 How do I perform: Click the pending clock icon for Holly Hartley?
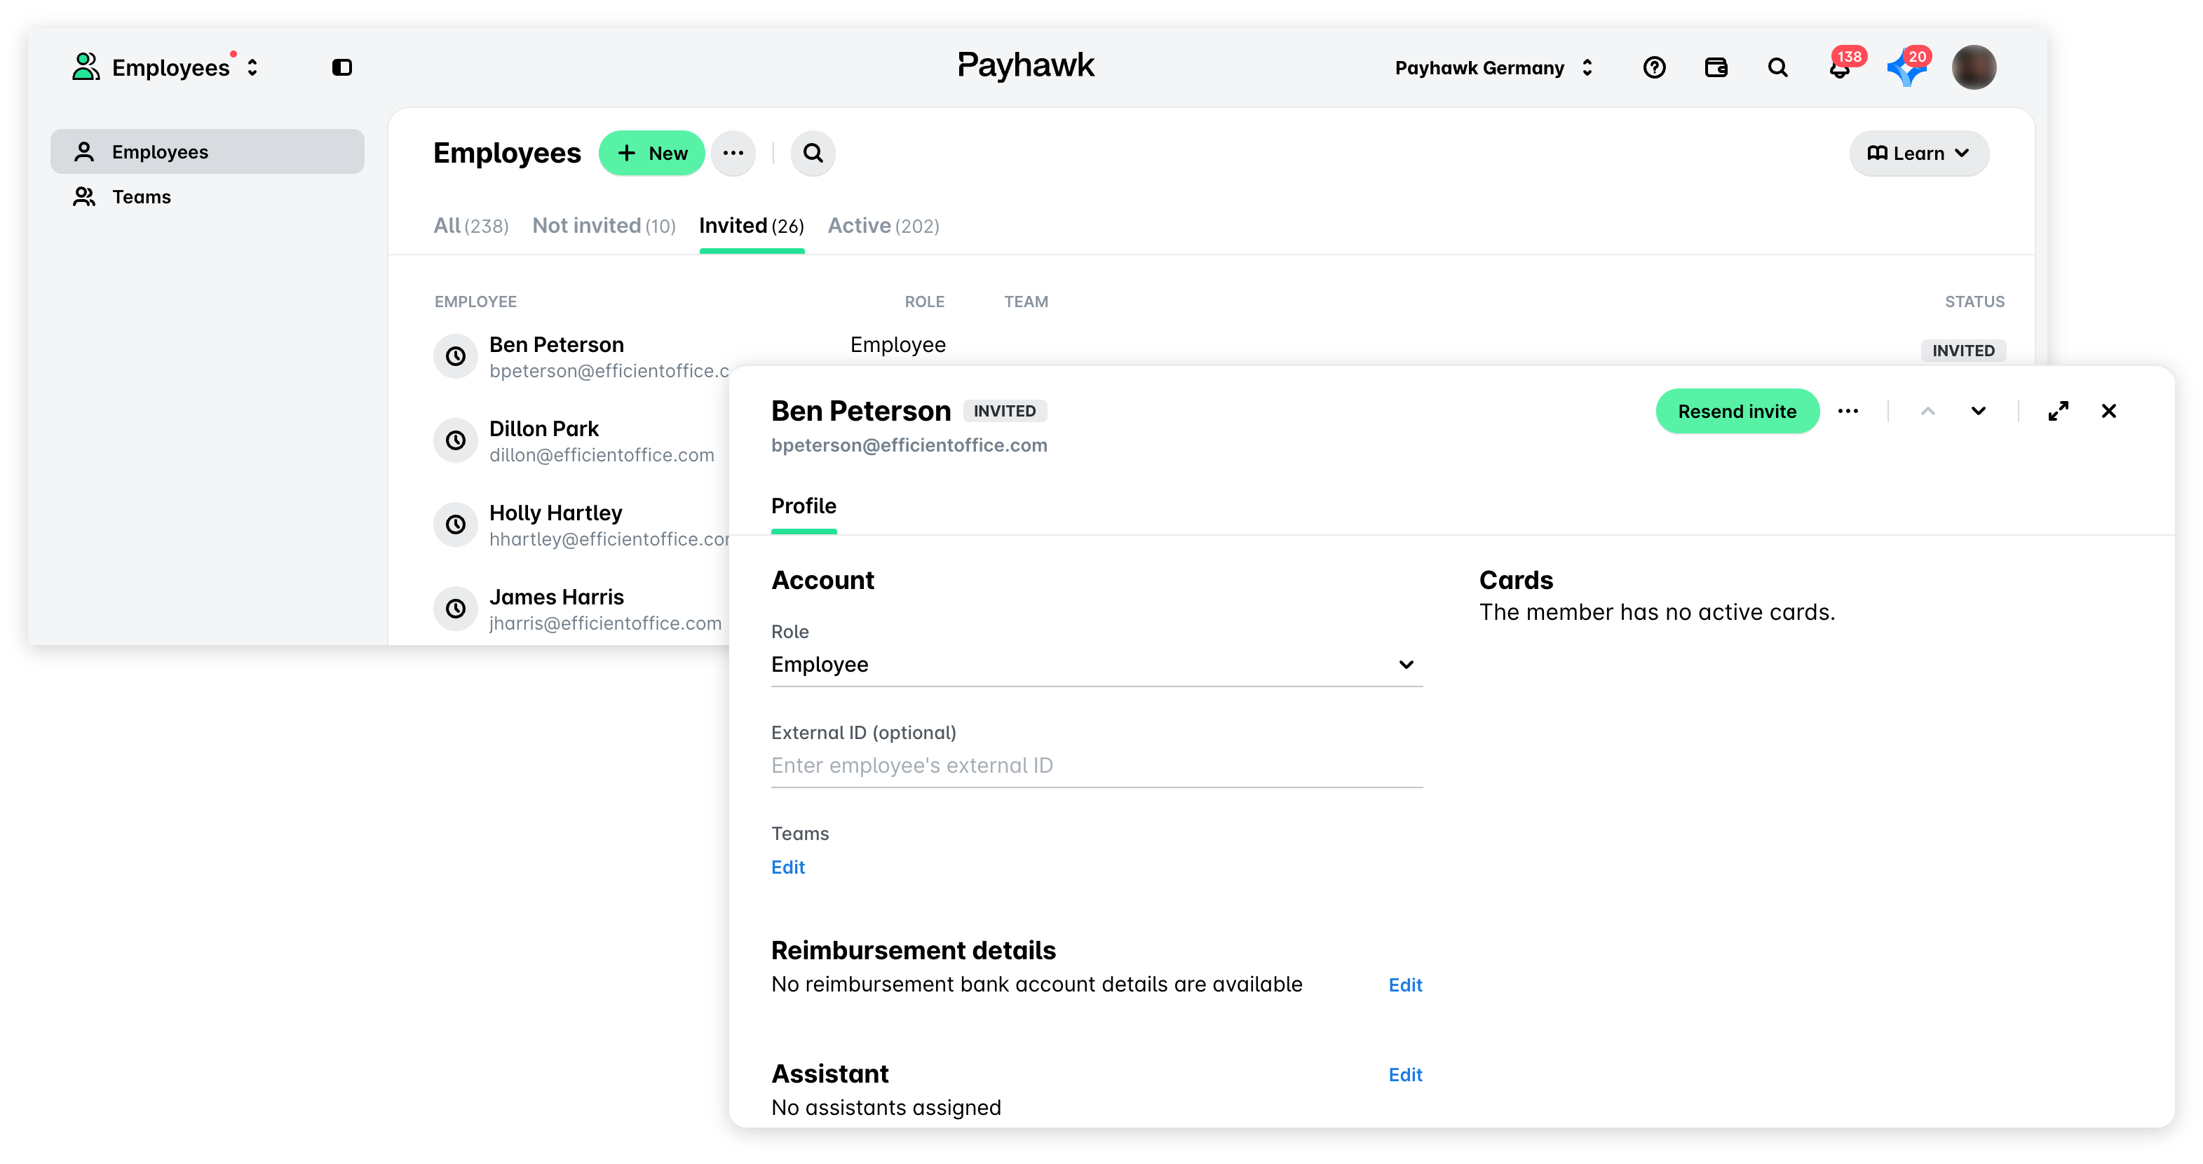point(456,525)
